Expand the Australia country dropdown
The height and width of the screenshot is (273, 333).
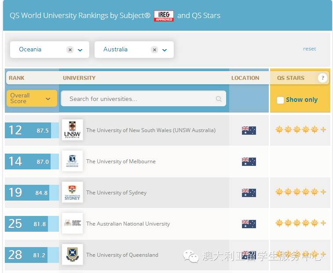[x=165, y=50]
